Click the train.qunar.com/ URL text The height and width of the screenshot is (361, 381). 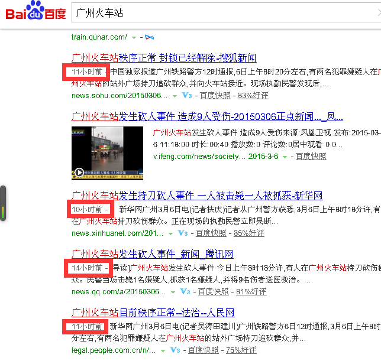[x=99, y=37]
